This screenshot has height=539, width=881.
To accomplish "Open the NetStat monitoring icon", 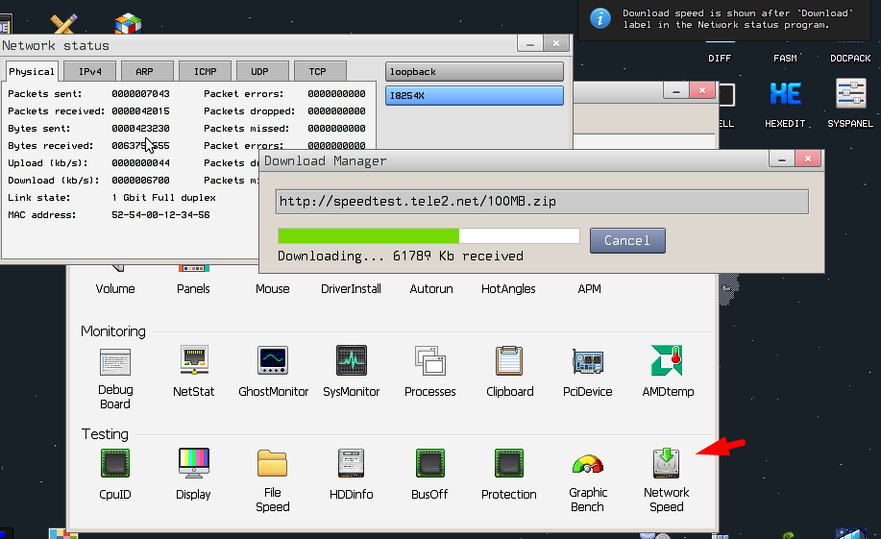I will [194, 361].
